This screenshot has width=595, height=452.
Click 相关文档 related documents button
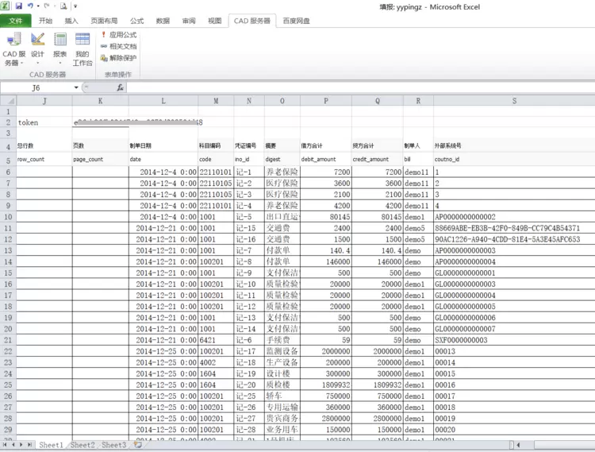[118, 46]
